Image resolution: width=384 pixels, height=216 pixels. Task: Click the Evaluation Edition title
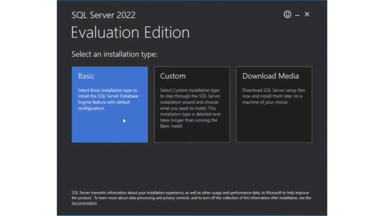point(130,32)
